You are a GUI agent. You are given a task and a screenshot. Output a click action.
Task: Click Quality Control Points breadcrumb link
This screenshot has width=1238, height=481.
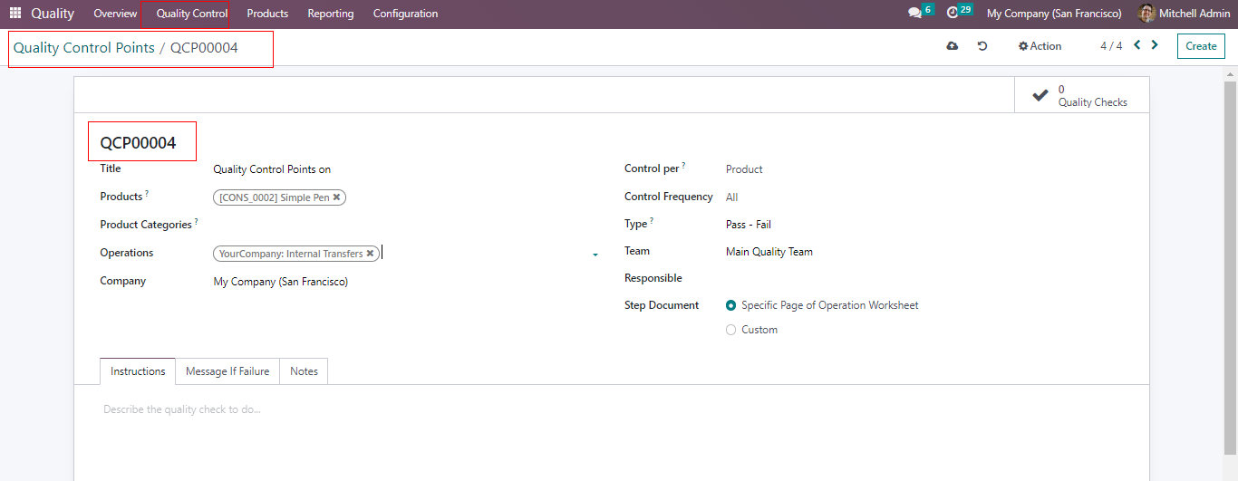click(x=83, y=48)
